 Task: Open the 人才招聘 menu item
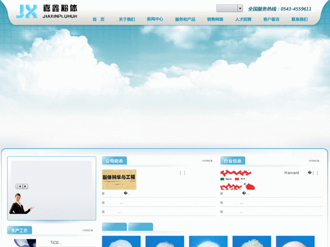[x=243, y=19]
